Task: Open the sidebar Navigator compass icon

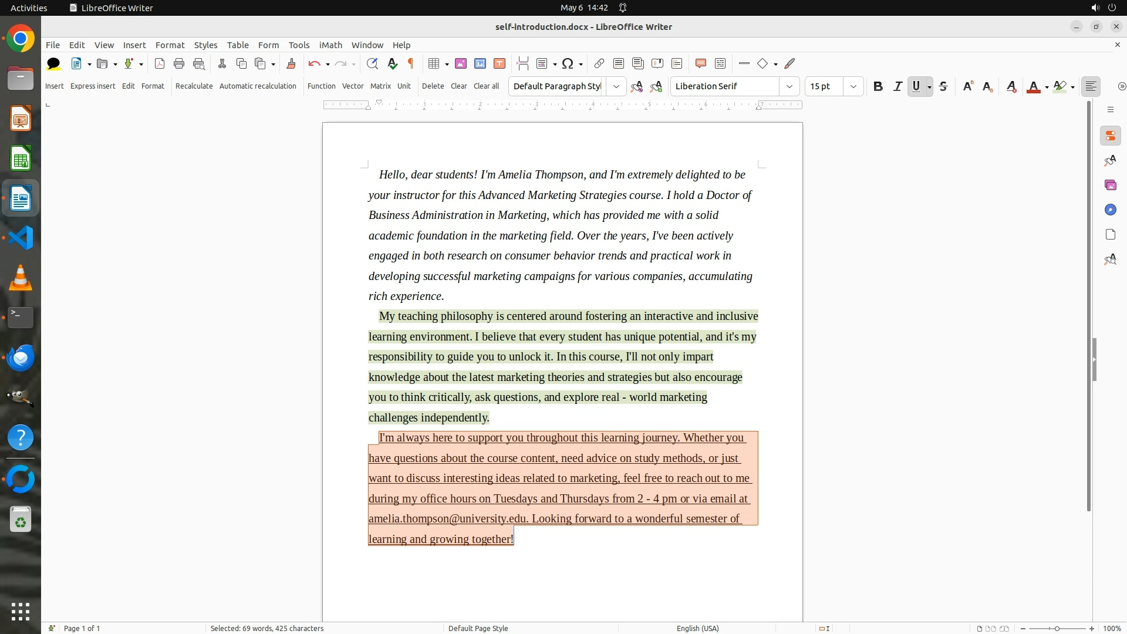Action: click(1110, 210)
